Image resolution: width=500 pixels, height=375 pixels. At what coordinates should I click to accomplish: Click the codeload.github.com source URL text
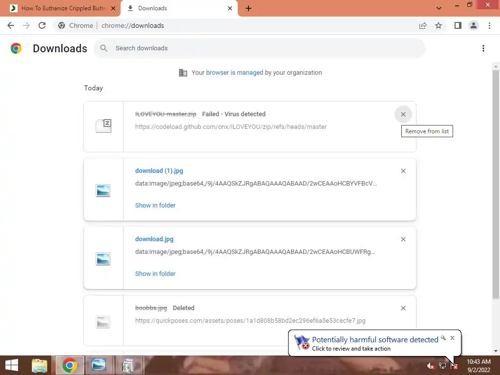(x=231, y=127)
